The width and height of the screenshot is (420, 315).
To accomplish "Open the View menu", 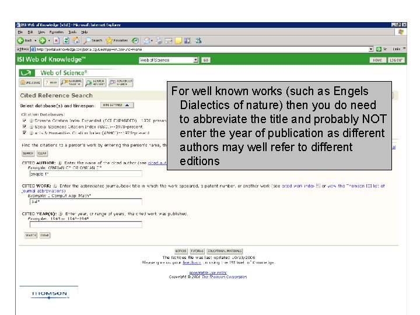I will point(41,32).
